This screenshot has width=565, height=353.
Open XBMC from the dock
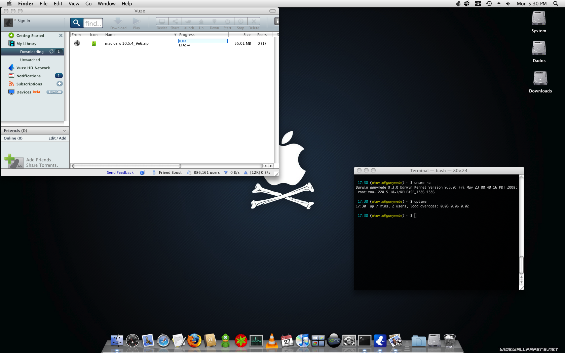click(x=334, y=341)
